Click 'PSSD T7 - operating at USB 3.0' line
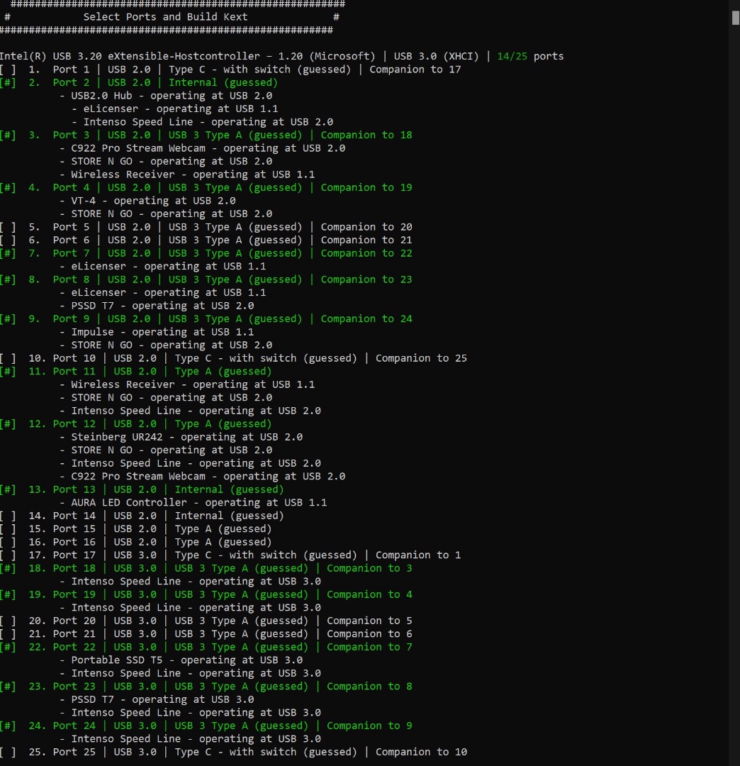740x766 pixels. [x=157, y=699]
